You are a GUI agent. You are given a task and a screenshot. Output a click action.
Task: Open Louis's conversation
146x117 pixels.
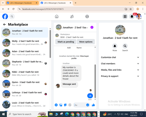pyautogui.click(x=25, y=104)
